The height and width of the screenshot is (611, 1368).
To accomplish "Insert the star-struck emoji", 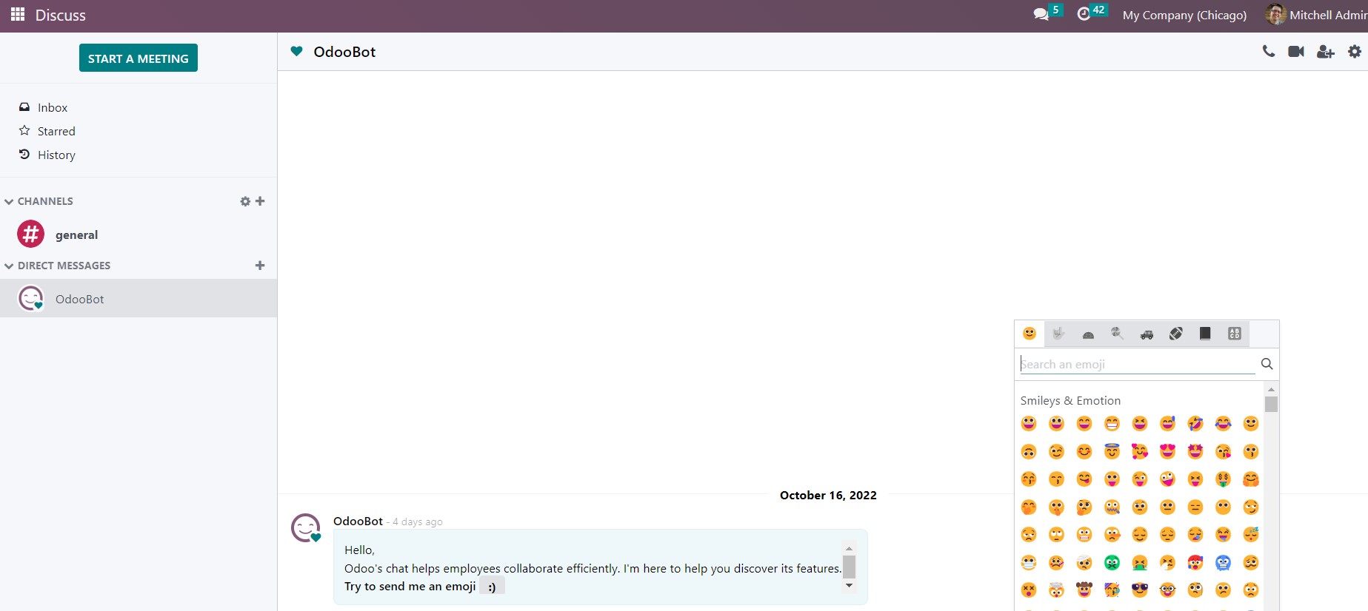I will pyautogui.click(x=1195, y=451).
